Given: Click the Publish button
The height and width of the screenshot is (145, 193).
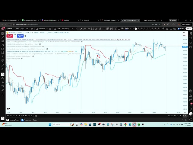Looking at the screenshot, I should [189, 29].
